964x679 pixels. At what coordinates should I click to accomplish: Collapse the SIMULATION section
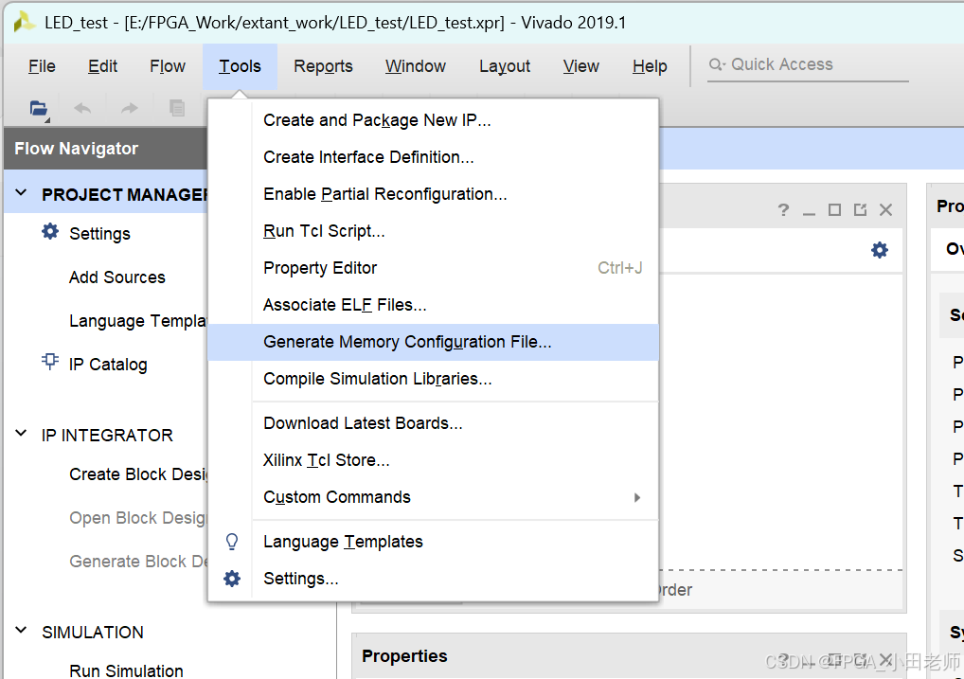coord(21,630)
